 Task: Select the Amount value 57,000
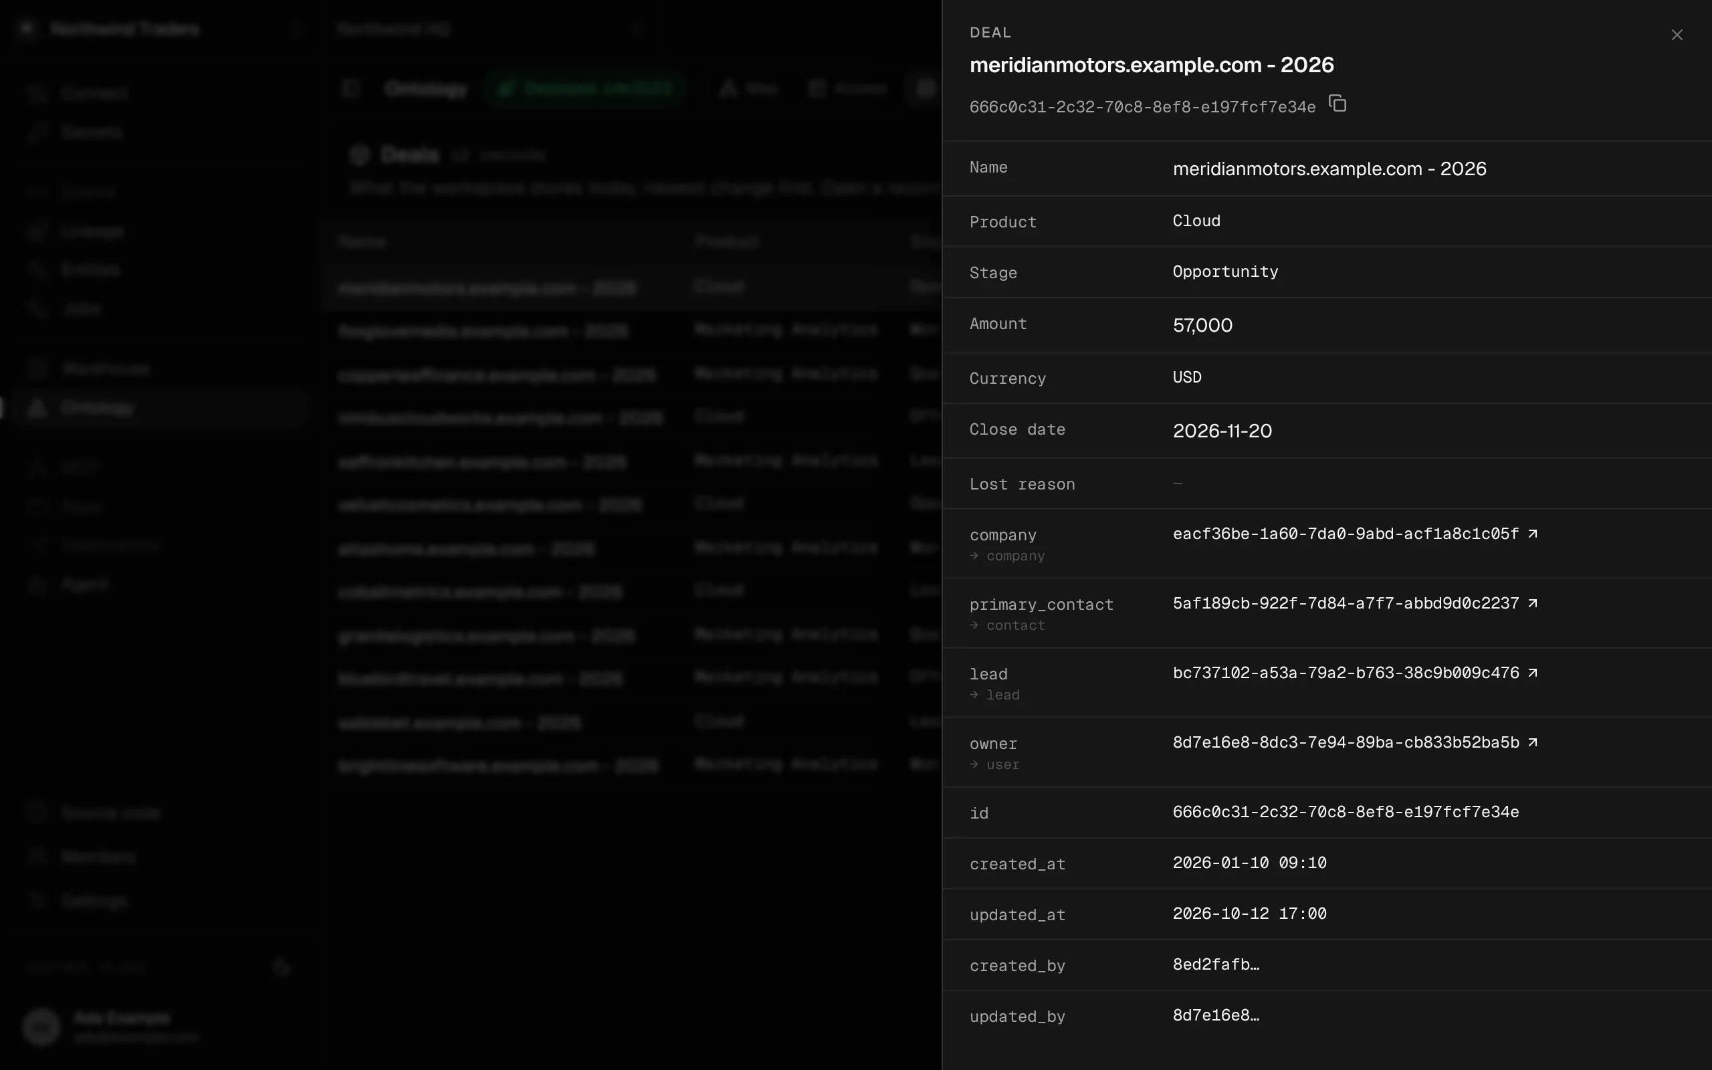tap(1202, 326)
